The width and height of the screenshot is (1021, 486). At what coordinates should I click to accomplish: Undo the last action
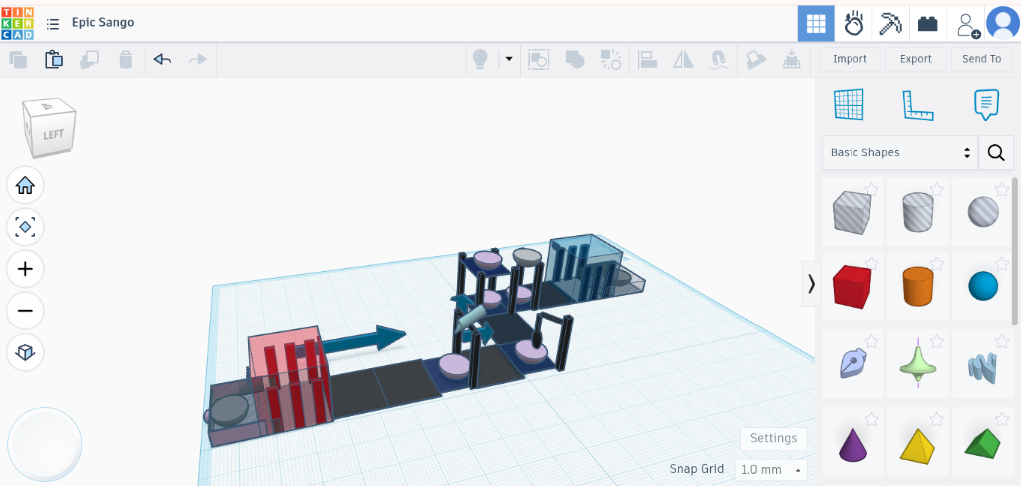click(x=163, y=60)
